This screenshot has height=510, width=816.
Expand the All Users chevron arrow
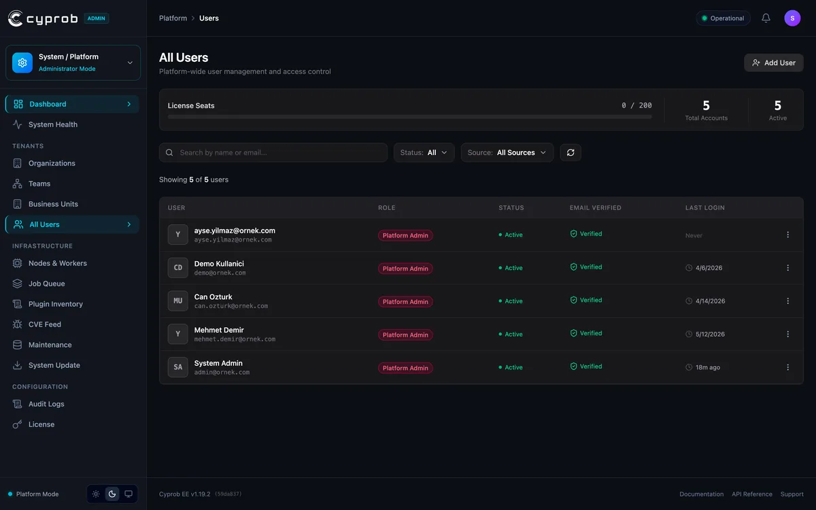[x=129, y=224]
